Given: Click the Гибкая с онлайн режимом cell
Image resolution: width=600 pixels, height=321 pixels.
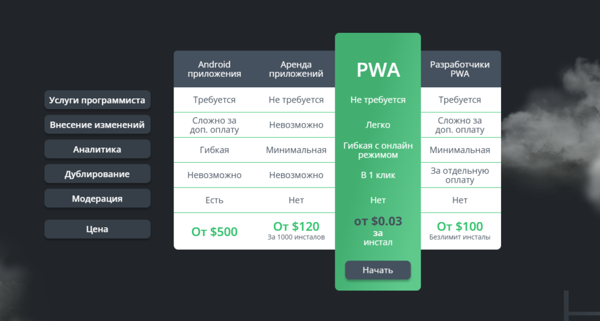Looking at the screenshot, I should (x=378, y=150).
